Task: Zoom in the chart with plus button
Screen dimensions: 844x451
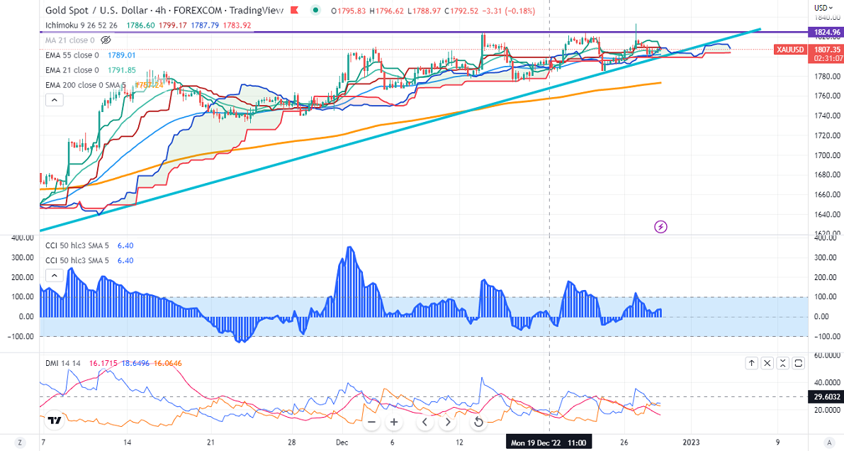Action: 394,422
